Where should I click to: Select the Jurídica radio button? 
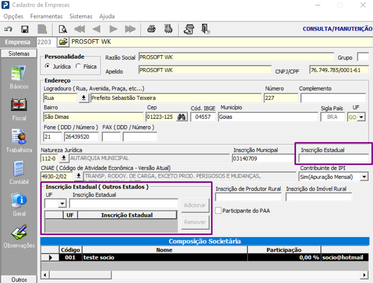pyautogui.click(x=48, y=66)
